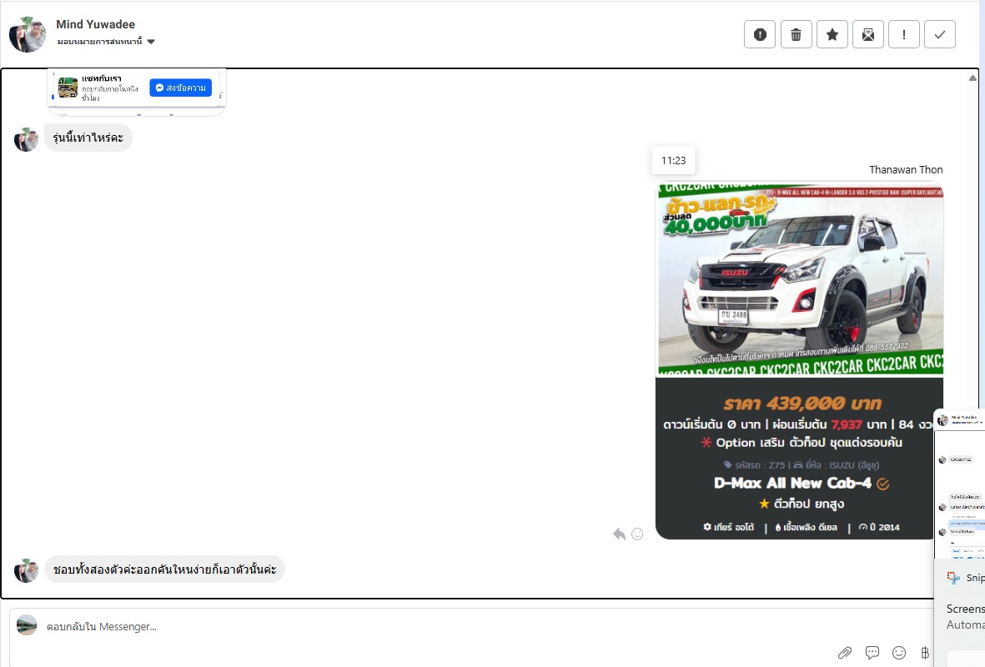The width and height of the screenshot is (985, 667).
Task: Open Mind Yuwadee profile name
Action: point(95,24)
